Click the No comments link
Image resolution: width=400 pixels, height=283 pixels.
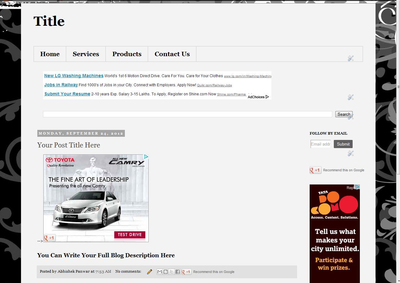(x=128, y=271)
